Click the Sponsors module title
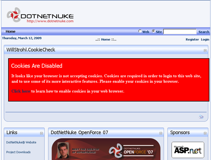 point(180,132)
